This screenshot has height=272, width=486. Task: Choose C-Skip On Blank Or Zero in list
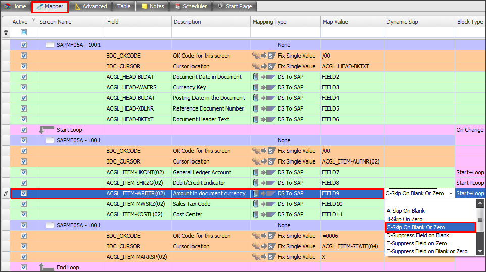[430, 227]
